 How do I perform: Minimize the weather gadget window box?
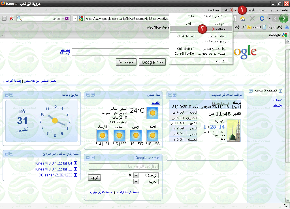point(88,95)
